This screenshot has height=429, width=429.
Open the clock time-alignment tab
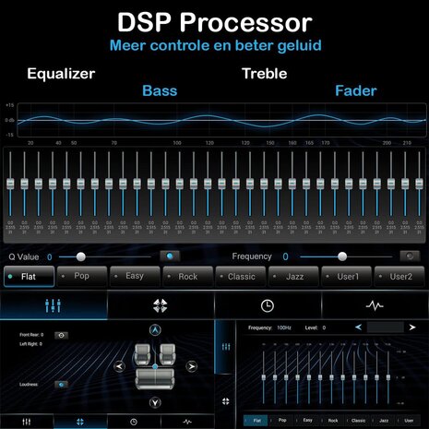tap(268, 306)
